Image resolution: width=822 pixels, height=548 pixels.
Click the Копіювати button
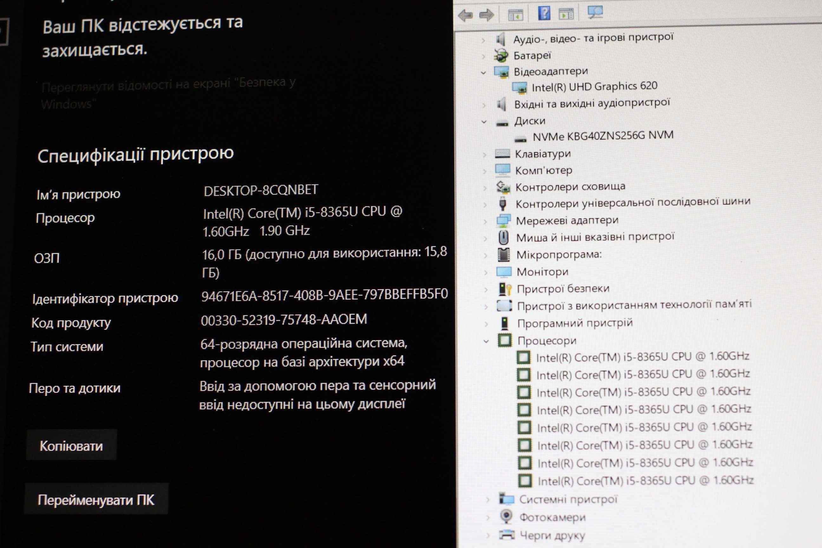click(x=71, y=446)
